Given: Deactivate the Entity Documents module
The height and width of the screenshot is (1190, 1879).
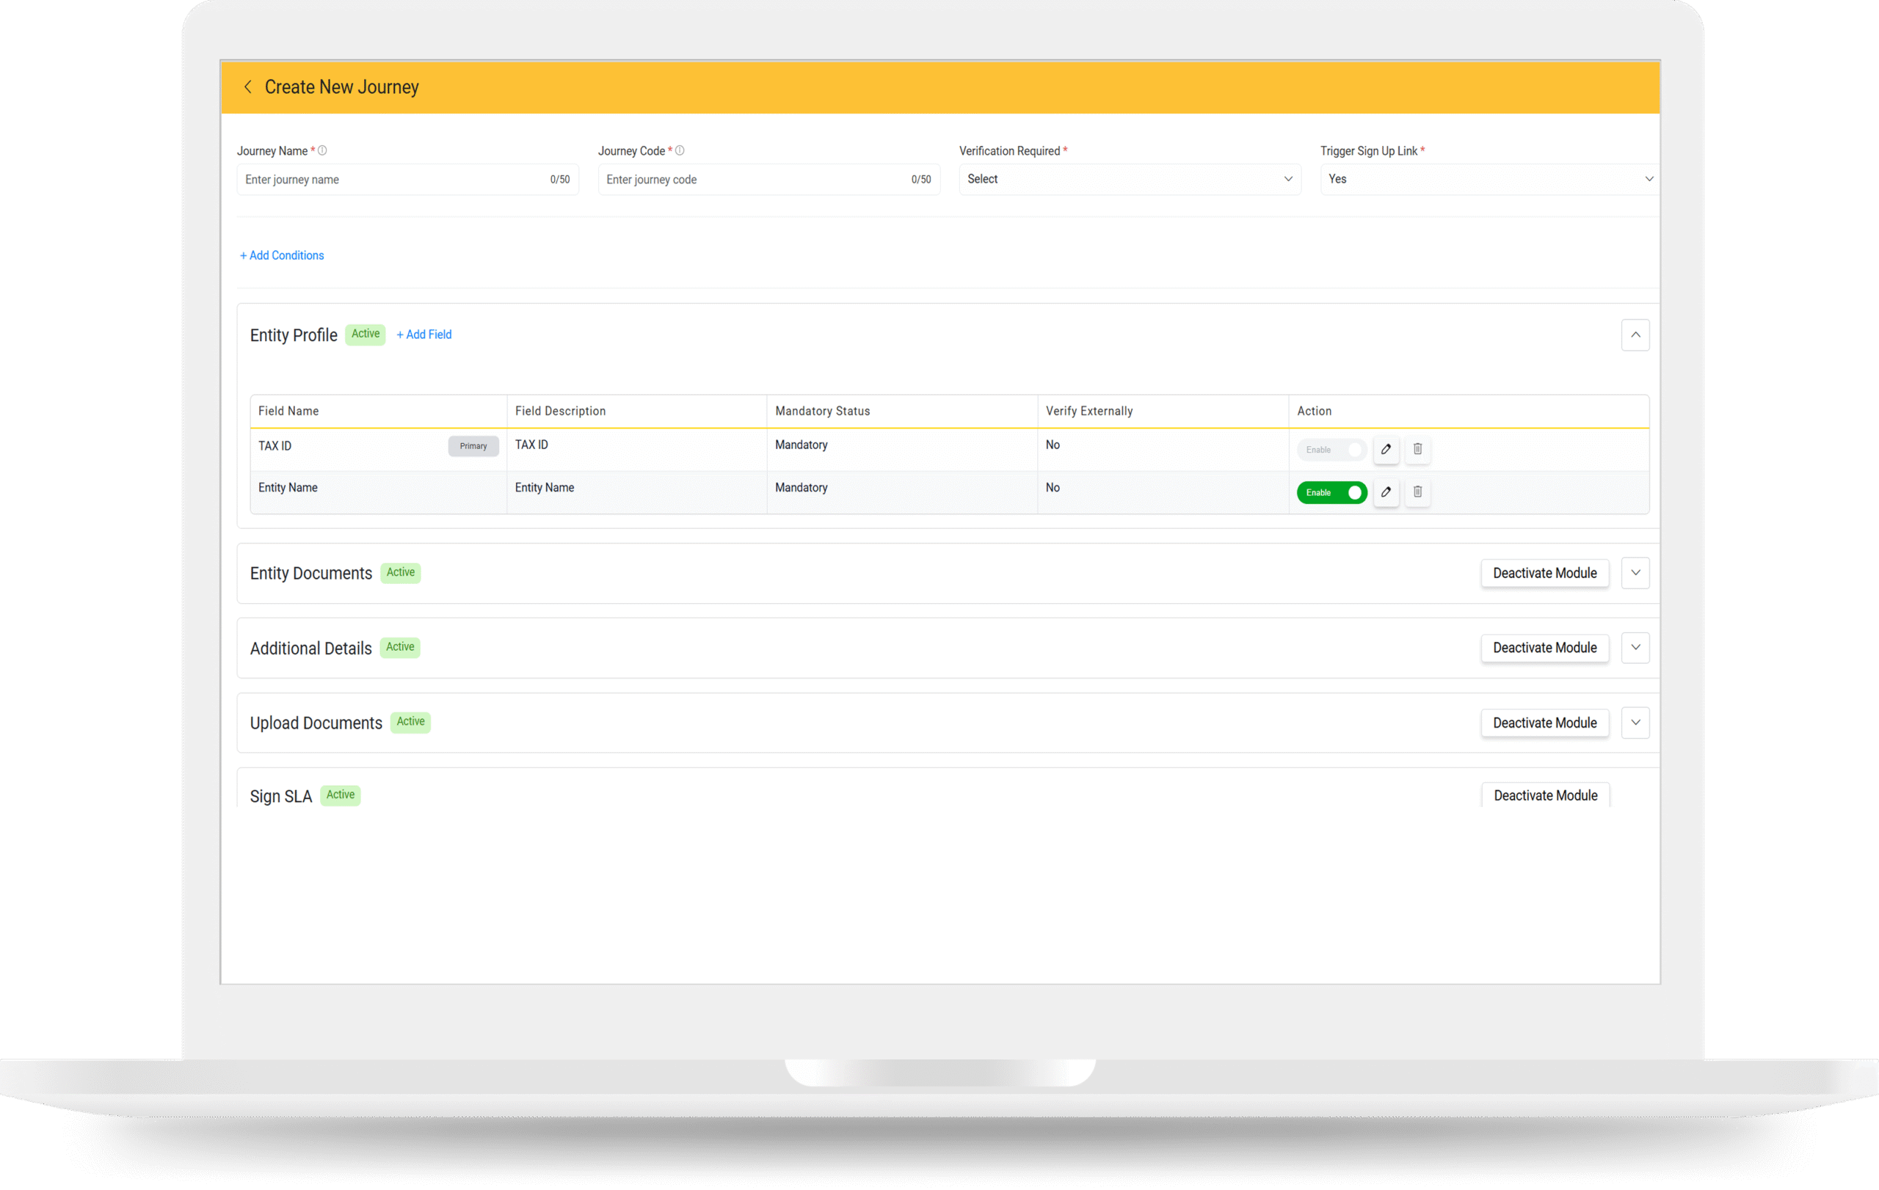Looking at the screenshot, I should click(x=1544, y=573).
